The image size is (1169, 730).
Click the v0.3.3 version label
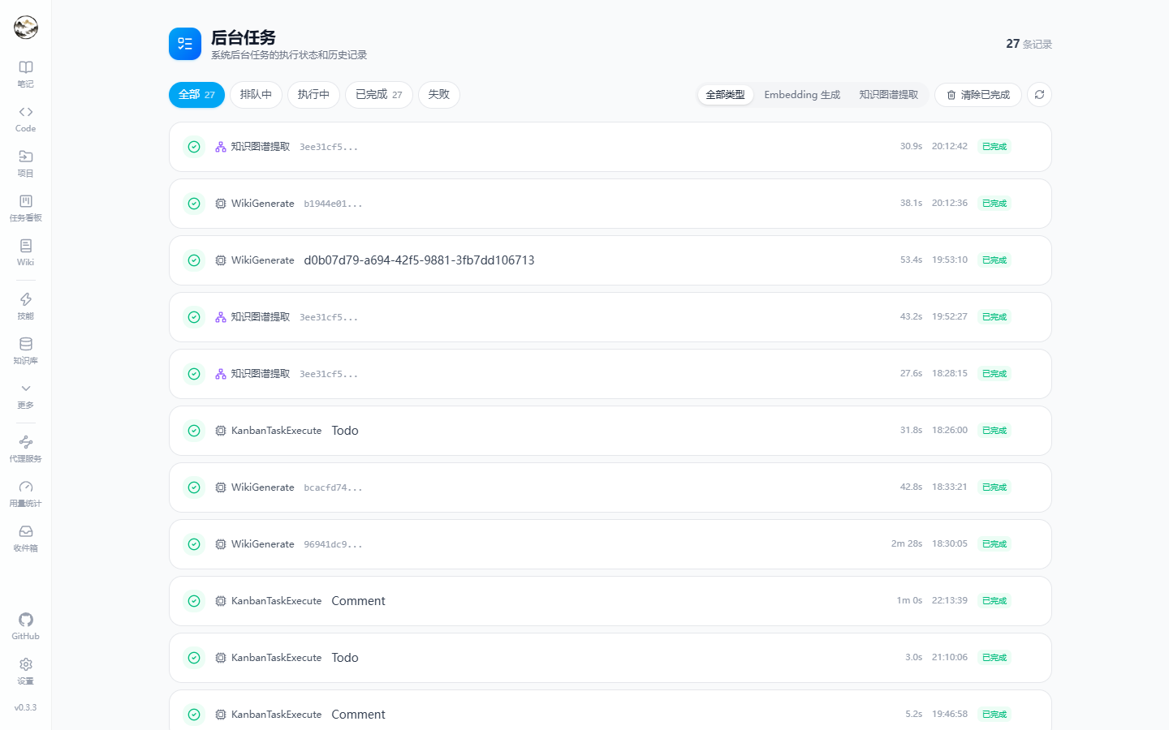pos(25,707)
